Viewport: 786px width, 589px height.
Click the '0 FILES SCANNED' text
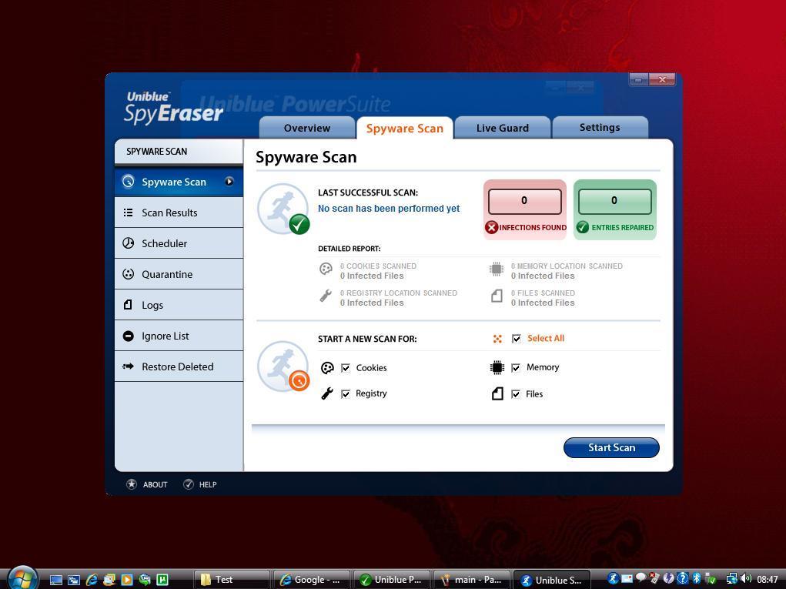(x=543, y=293)
